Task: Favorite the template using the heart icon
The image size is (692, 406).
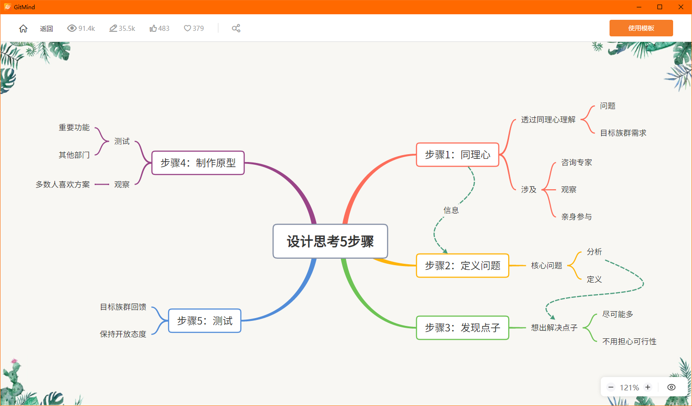Action: coord(187,28)
